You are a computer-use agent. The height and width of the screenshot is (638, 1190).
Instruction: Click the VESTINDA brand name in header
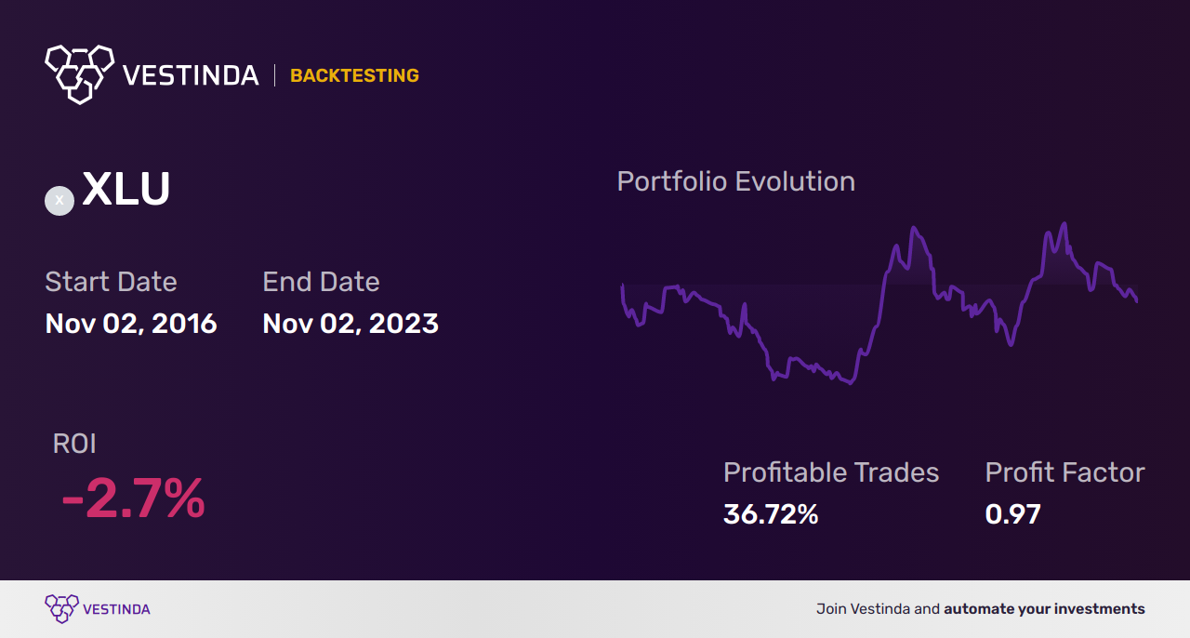click(x=191, y=75)
